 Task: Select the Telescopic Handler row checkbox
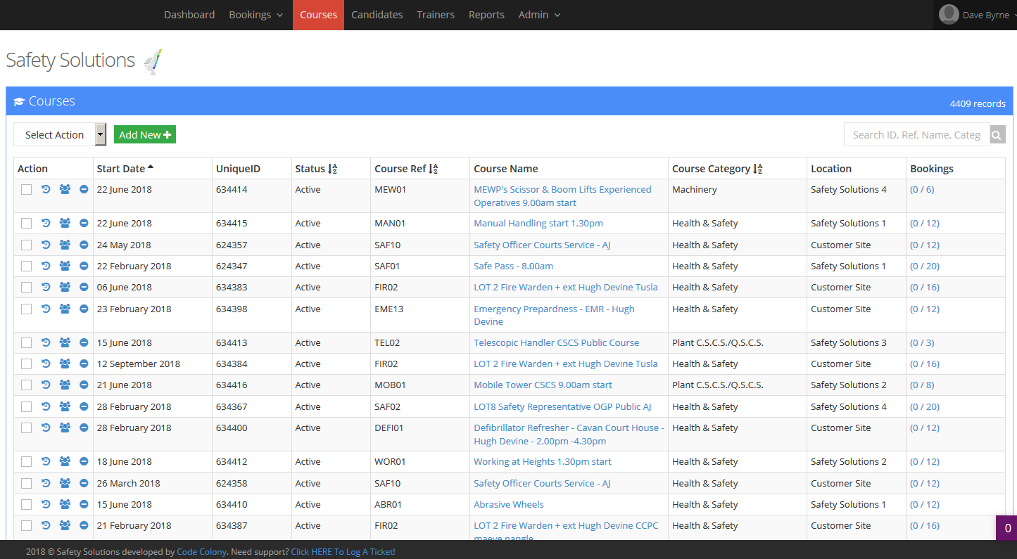(x=26, y=342)
